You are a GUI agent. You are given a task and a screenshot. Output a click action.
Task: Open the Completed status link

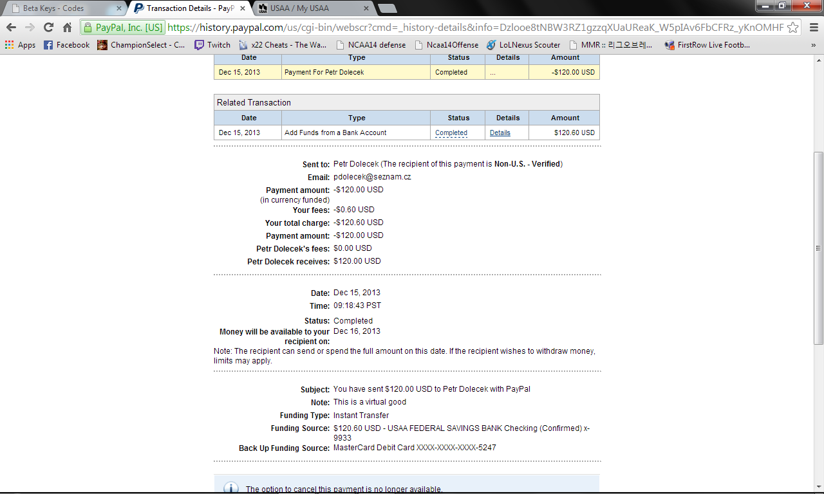tap(451, 133)
